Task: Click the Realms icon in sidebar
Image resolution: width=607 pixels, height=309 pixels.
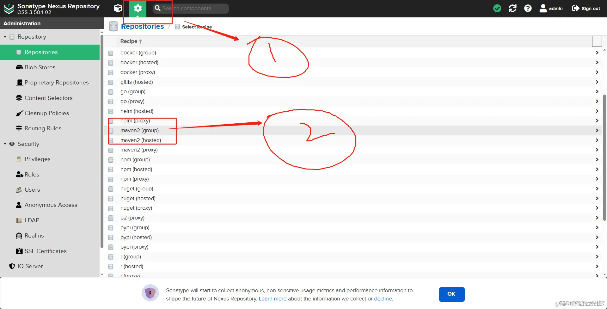Action: click(x=19, y=236)
